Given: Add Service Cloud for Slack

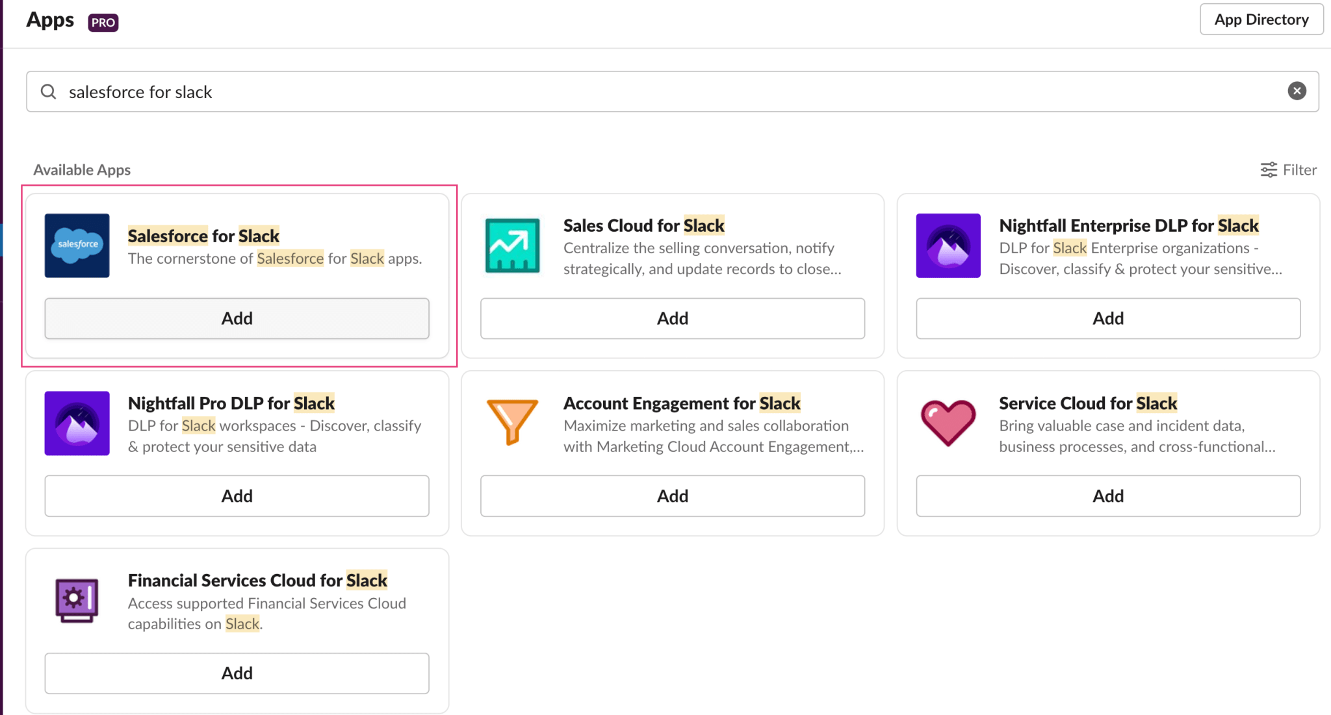Looking at the screenshot, I should (1108, 495).
